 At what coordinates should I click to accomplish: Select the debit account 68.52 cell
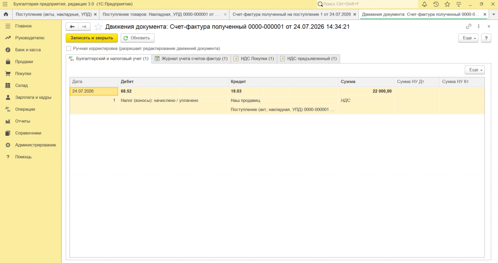(x=136, y=91)
